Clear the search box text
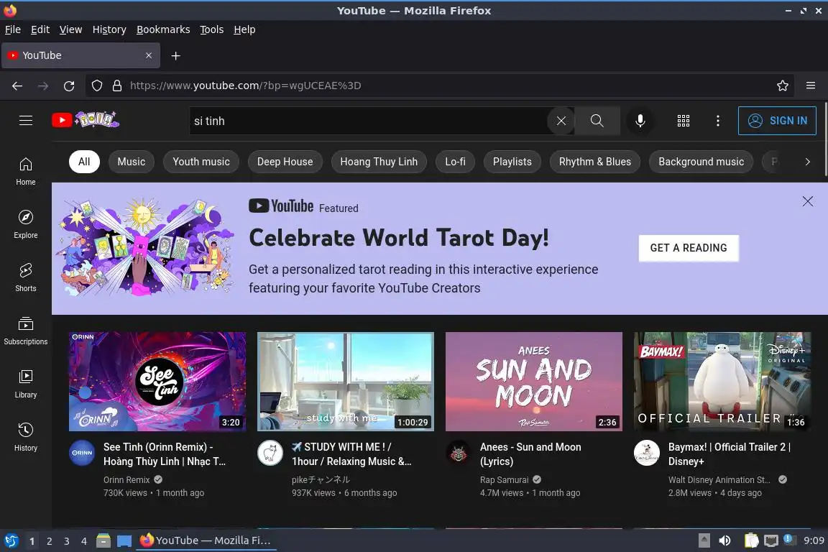Image resolution: width=828 pixels, height=552 pixels. (561, 121)
